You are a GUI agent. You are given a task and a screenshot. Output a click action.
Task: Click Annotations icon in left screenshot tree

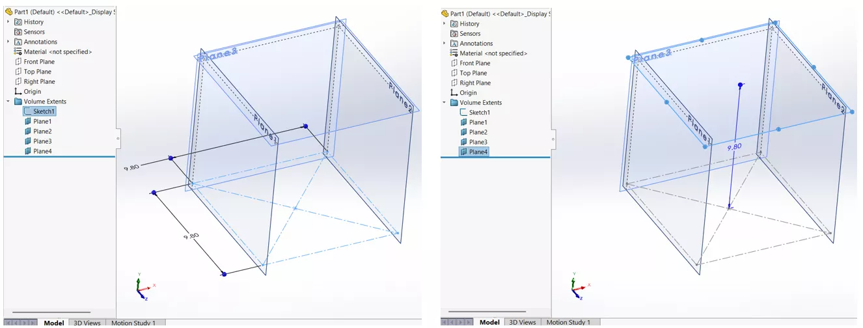18,42
